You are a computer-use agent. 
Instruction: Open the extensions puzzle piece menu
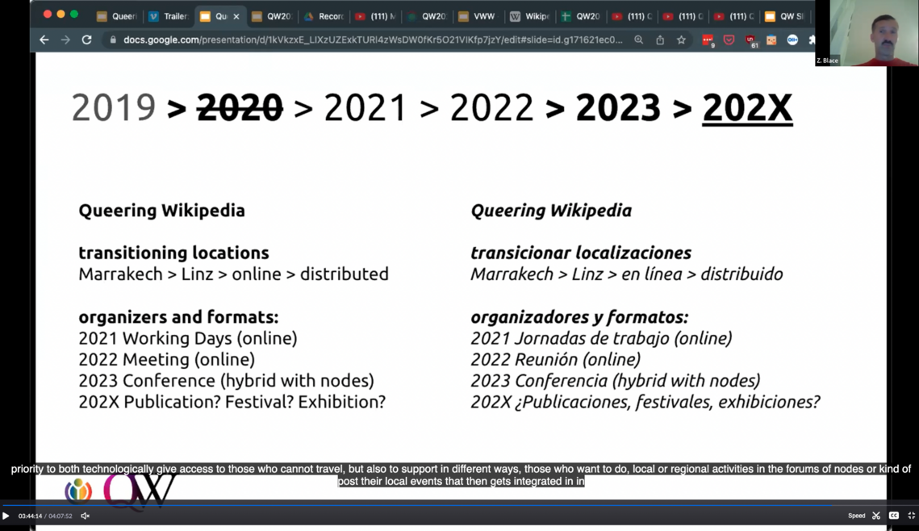coord(812,40)
